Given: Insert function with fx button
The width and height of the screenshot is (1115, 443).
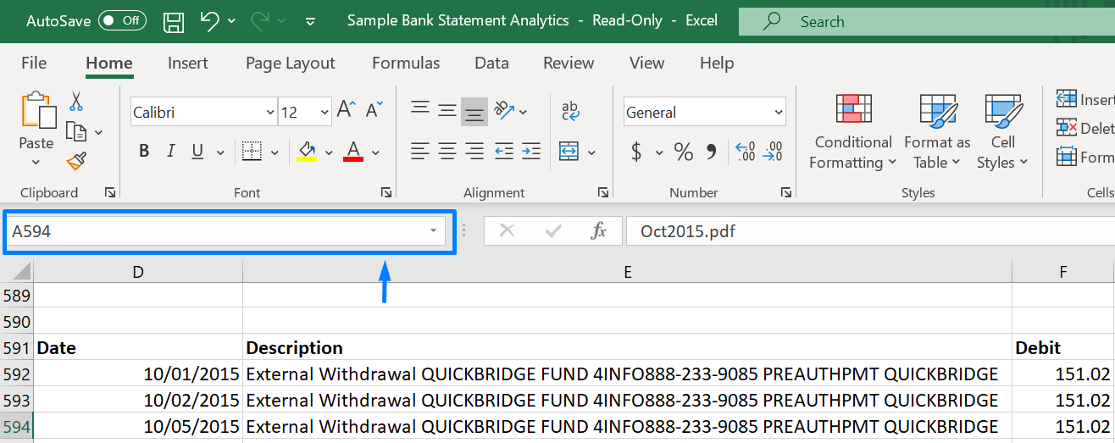Looking at the screenshot, I should click(x=599, y=230).
